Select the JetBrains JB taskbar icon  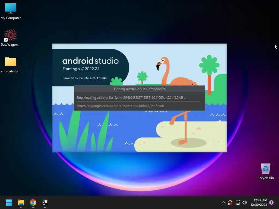[45, 202]
